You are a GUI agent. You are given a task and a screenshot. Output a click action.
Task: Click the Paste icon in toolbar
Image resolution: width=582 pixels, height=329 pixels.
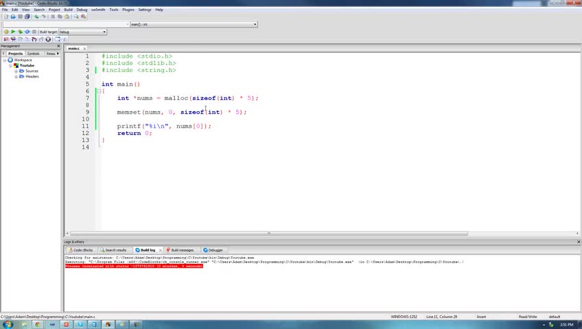pos(67,16)
